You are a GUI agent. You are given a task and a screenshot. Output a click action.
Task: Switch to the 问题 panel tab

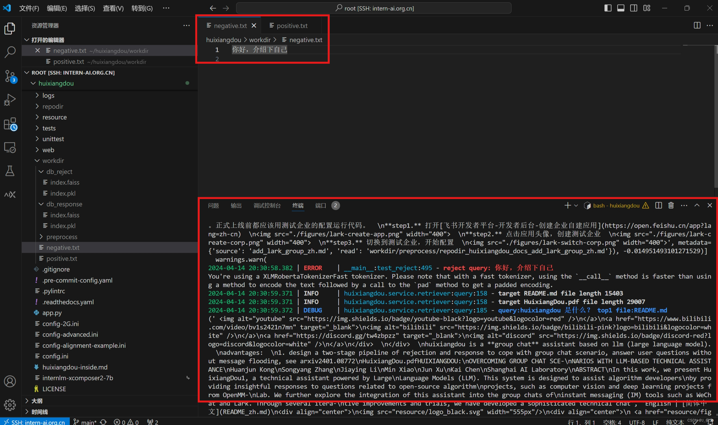click(214, 206)
